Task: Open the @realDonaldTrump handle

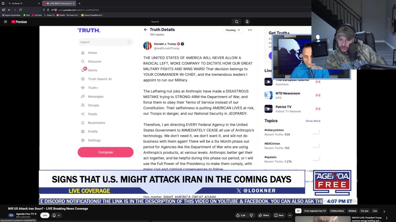Action: tap(167, 48)
